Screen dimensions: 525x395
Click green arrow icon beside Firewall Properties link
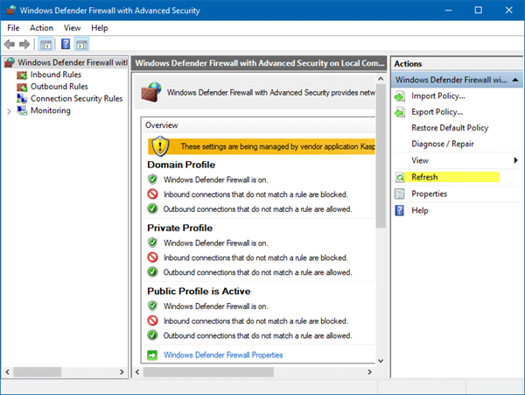[152, 355]
